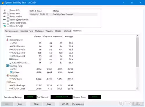The image size is (145, 107).
Task: Select the CPU Package power row
Action: pos(40,85)
